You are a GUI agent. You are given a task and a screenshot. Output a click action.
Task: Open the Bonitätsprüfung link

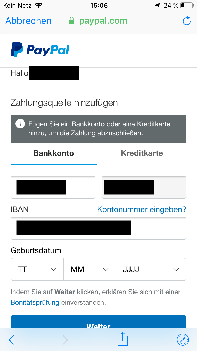(35, 302)
